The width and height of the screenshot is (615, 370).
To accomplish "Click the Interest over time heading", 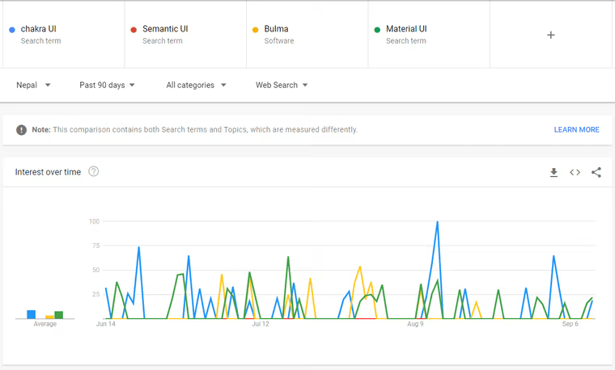I will point(48,172).
